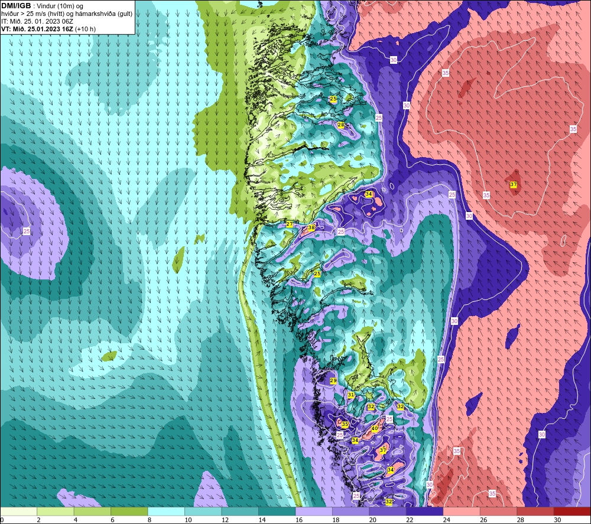
Task: Click the yellow 35 gust label
Action: pyautogui.click(x=345, y=424)
